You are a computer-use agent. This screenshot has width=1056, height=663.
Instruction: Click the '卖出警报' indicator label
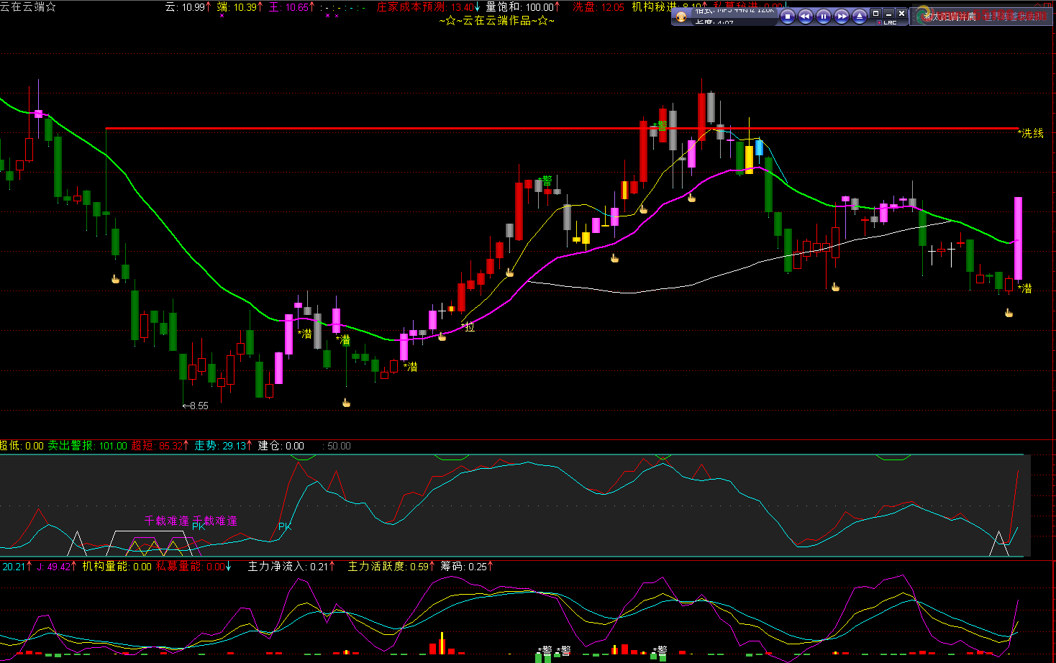point(71,446)
